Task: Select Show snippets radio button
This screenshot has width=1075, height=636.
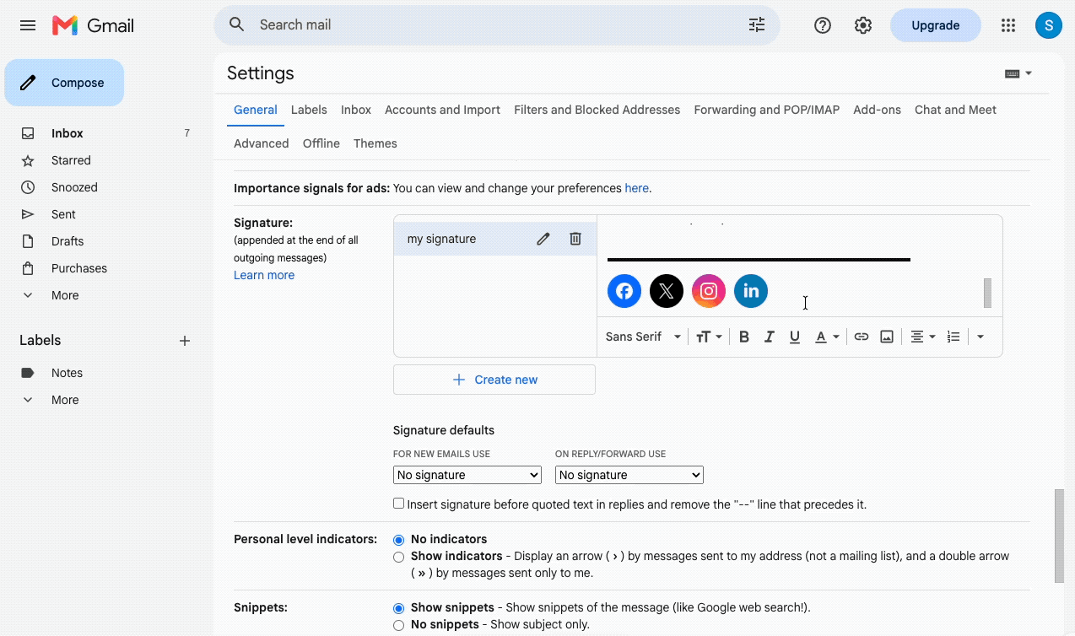Action: click(x=399, y=608)
